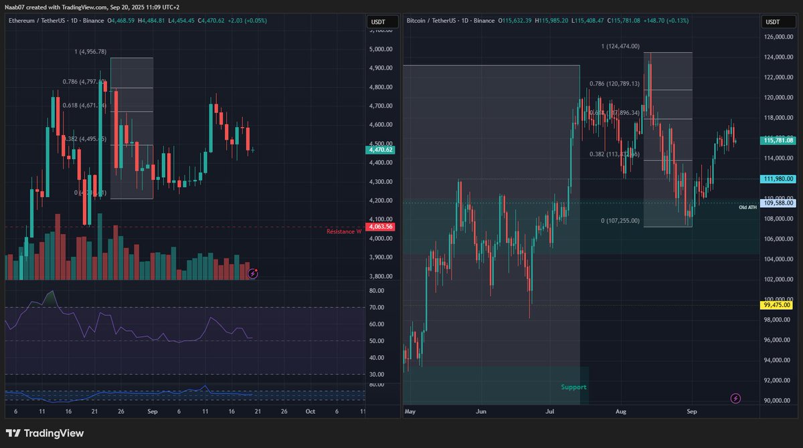Click "Sep" on the Bitcoin time axis
This screenshot has height=448, width=803.
[692, 412]
